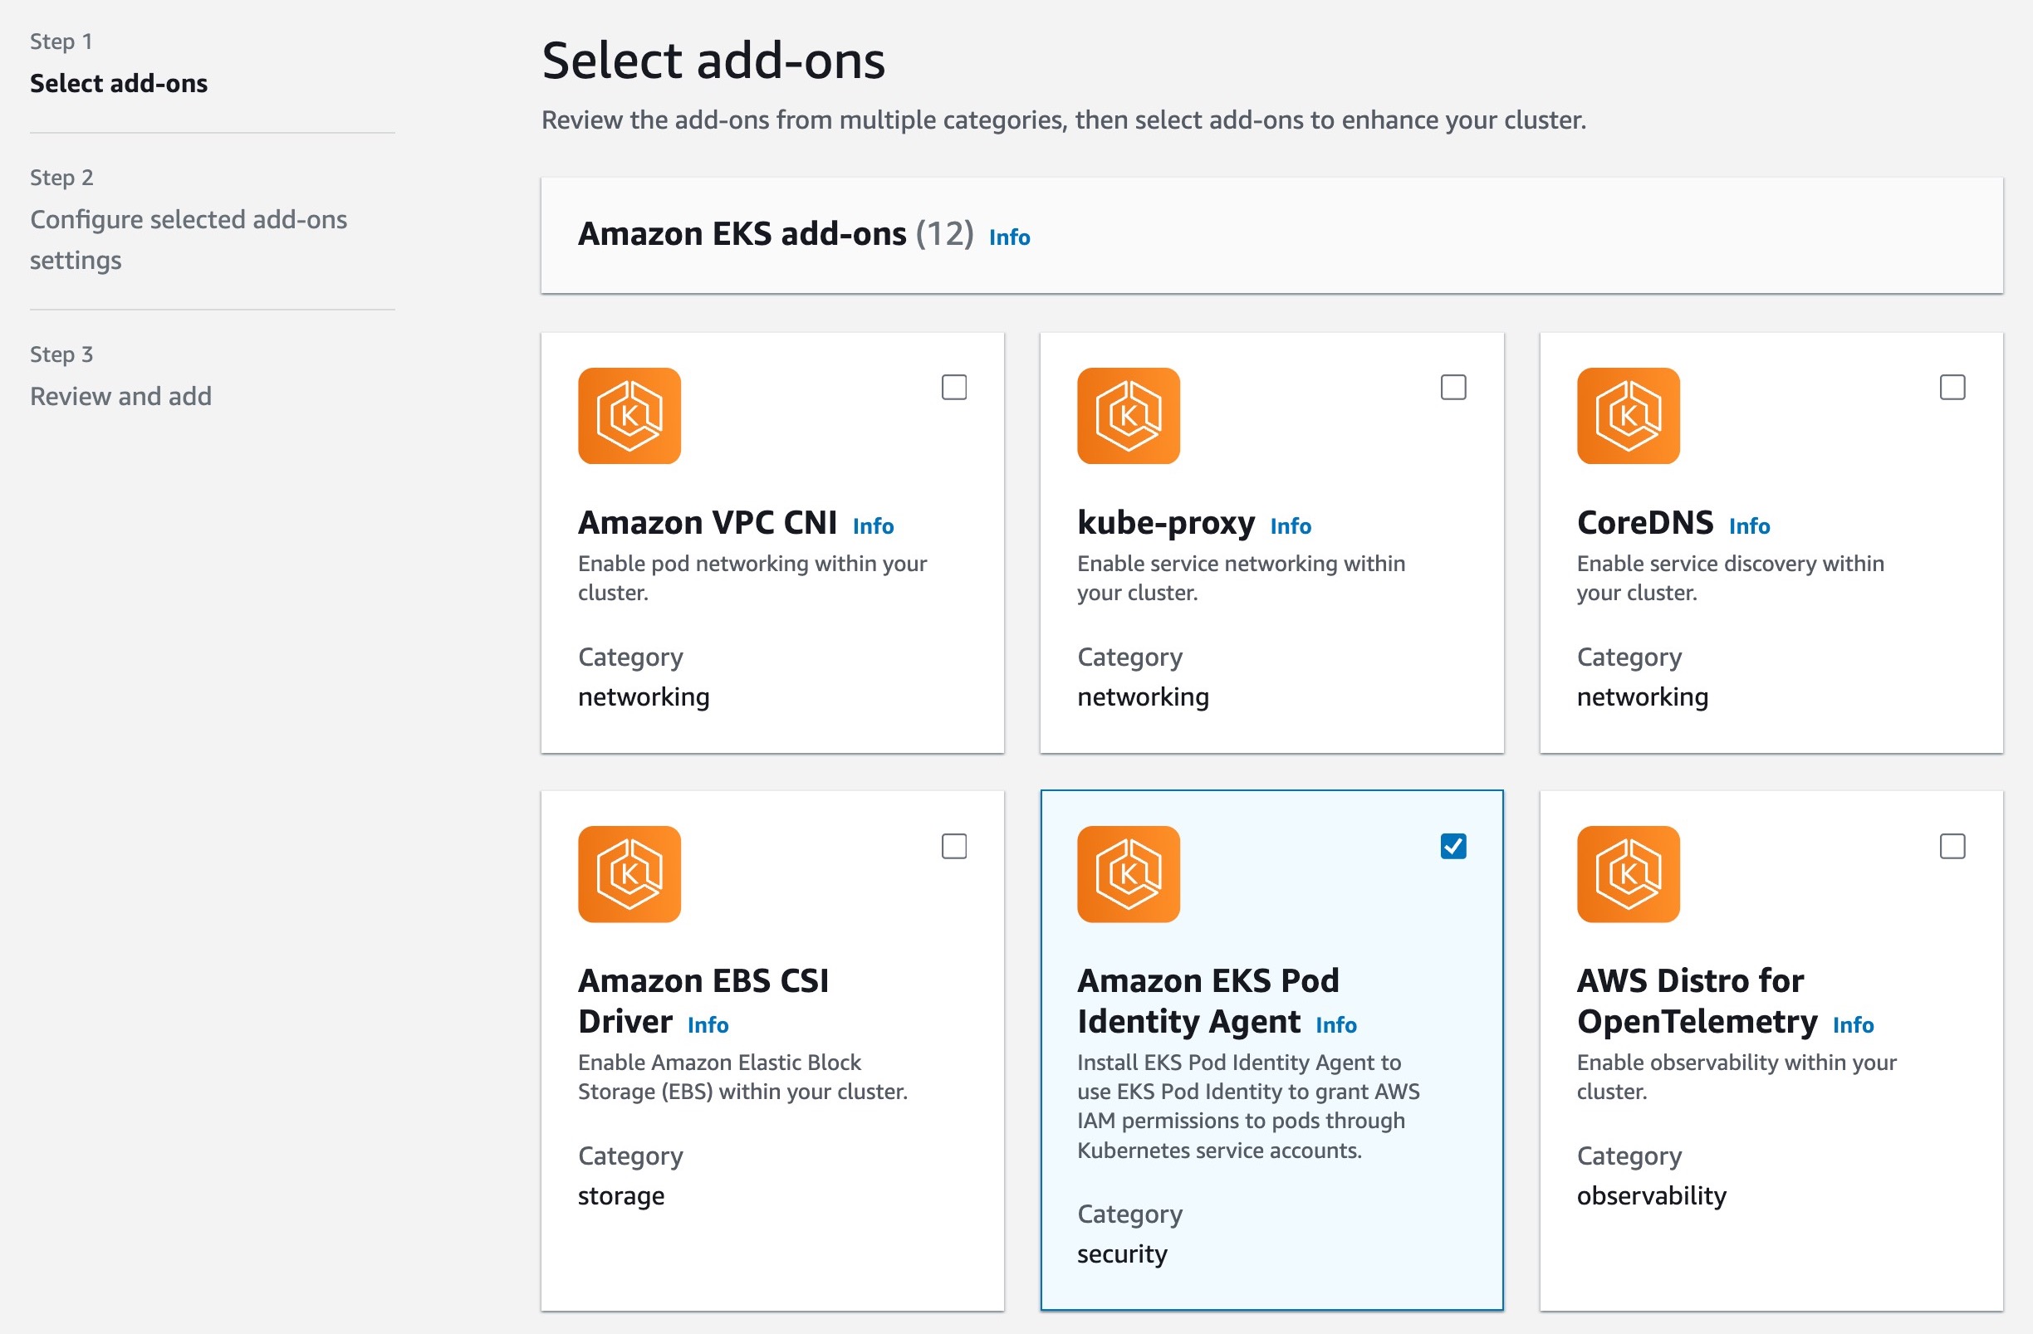The image size is (2033, 1334).
Task: Select the Amazon VPC CNI checkbox
Action: pos(954,388)
